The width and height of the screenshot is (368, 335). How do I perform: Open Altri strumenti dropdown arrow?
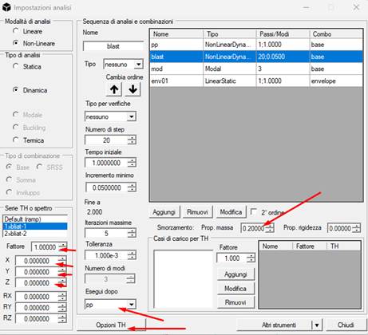317,325
